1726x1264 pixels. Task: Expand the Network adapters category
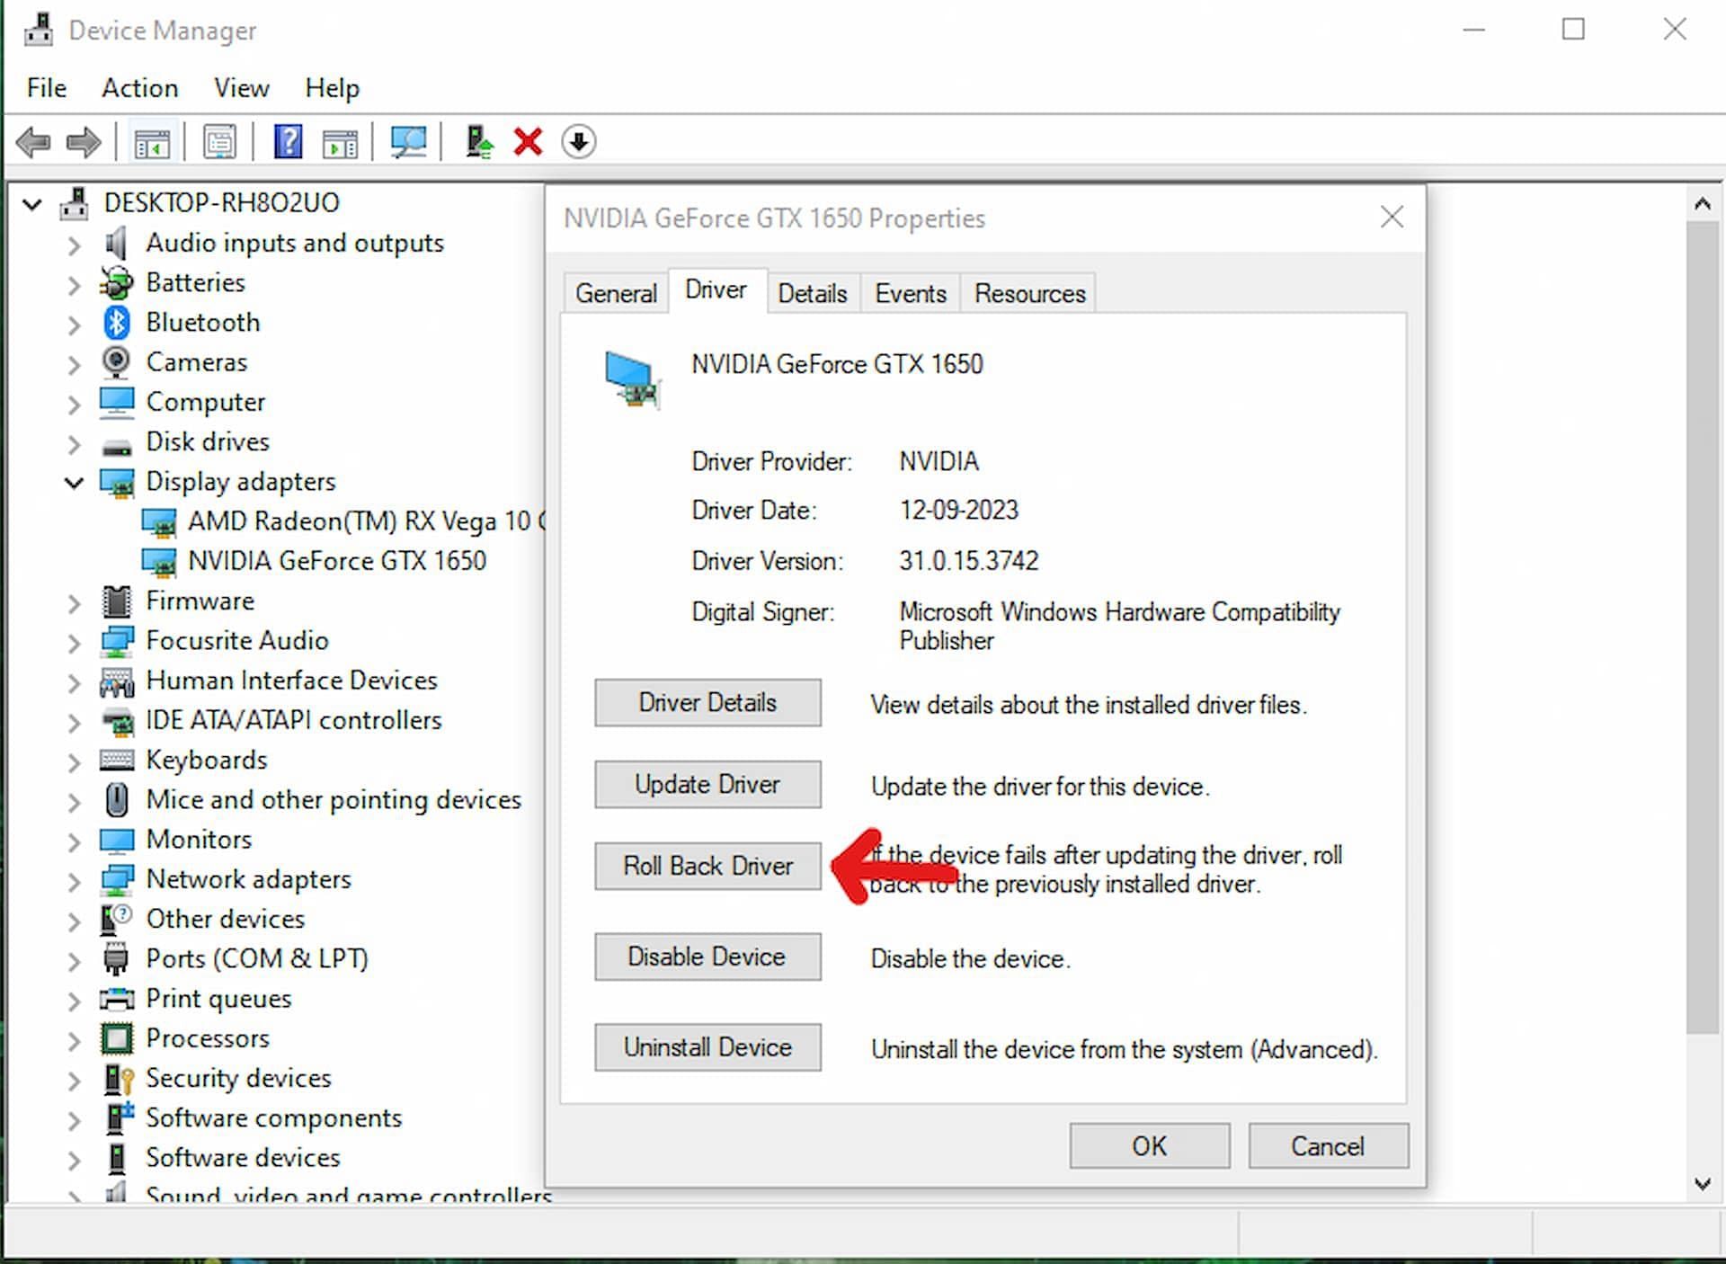74,881
